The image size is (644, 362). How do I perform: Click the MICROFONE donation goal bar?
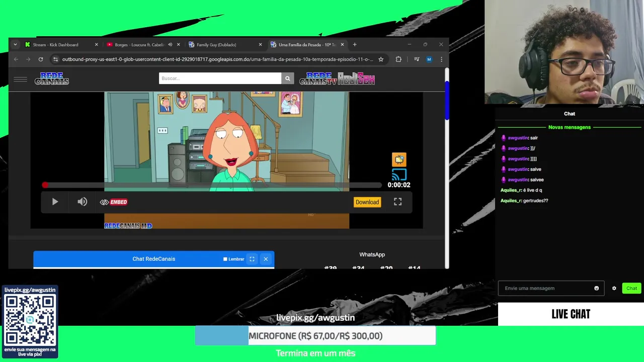[315, 336]
